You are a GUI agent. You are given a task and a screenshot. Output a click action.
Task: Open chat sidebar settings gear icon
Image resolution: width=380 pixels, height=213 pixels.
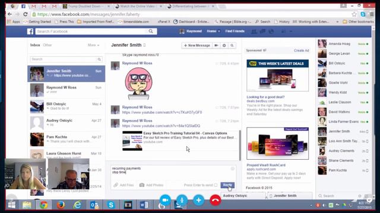point(360,196)
